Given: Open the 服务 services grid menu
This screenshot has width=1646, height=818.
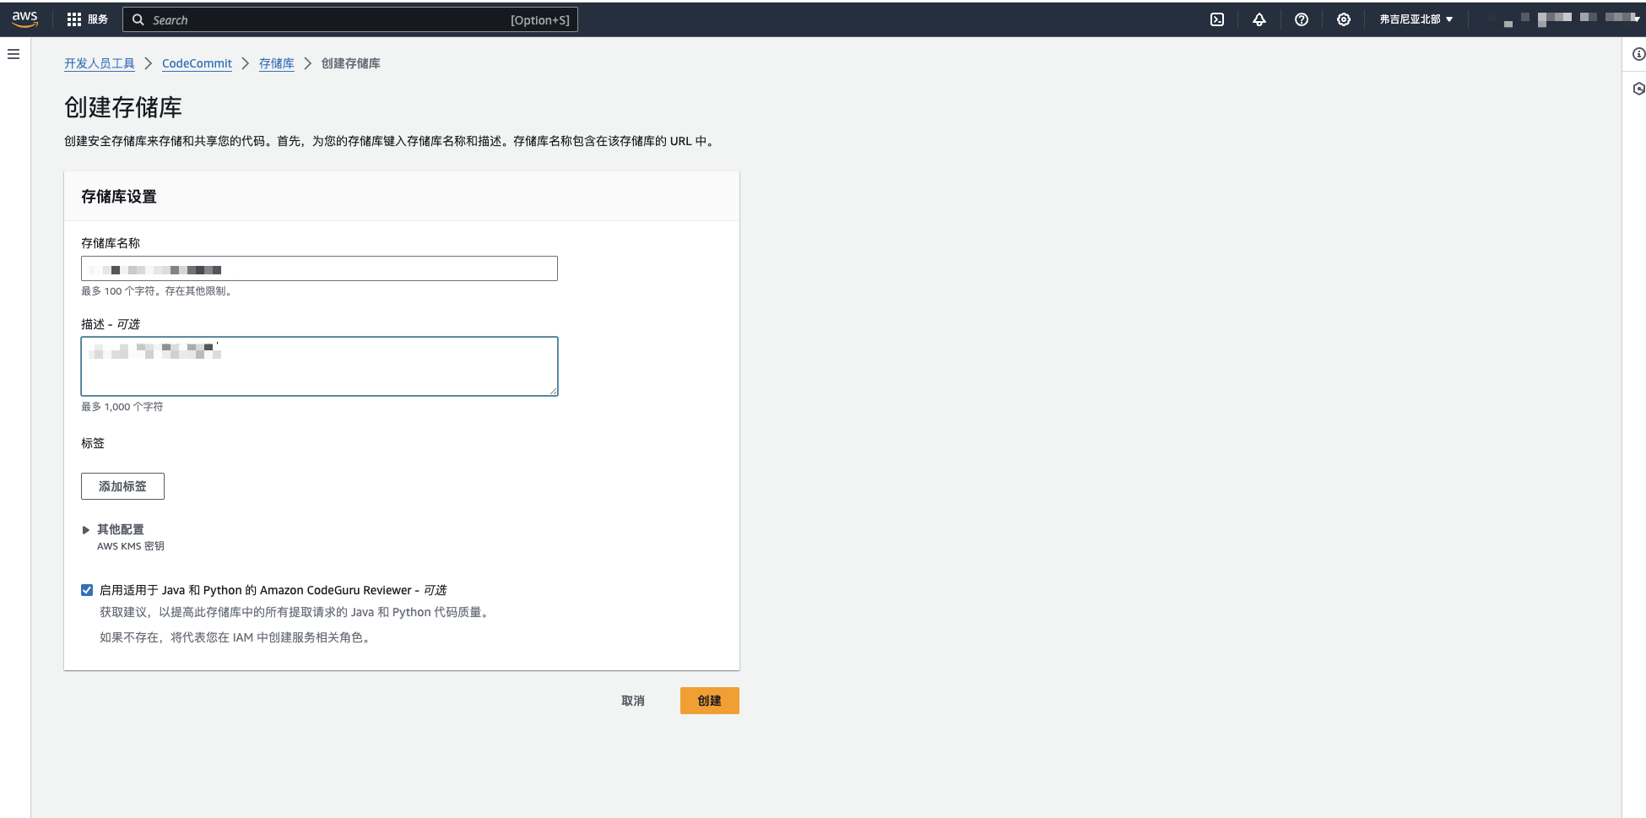Looking at the screenshot, I should [88, 19].
